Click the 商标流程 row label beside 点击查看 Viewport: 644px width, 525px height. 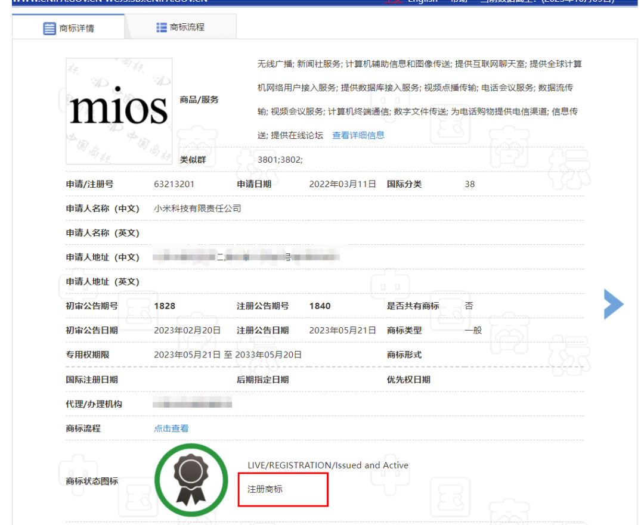pos(83,428)
